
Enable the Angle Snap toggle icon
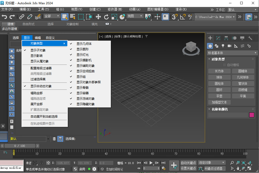click(182, 17)
